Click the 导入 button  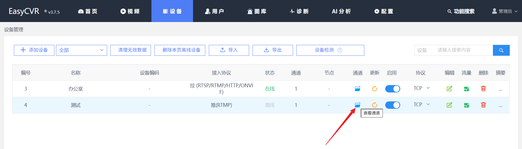point(229,50)
